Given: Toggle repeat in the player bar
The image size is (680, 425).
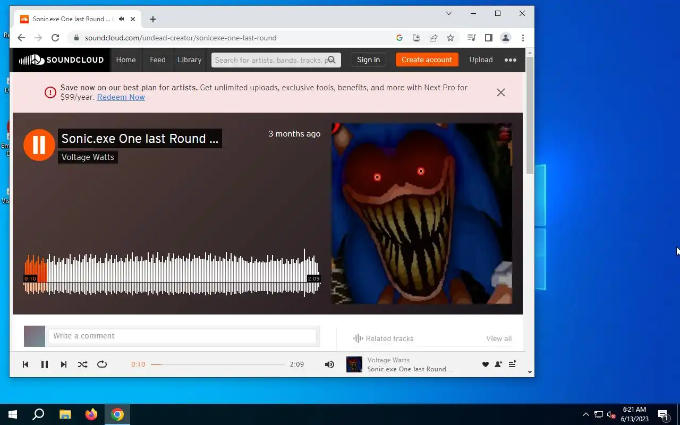Looking at the screenshot, I should tap(102, 364).
